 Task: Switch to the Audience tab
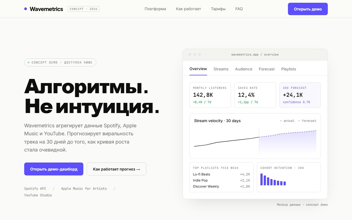pos(244,69)
